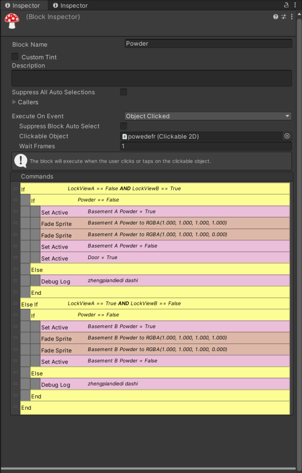Open the Inspector tab bar options menu
The image size is (302, 473).
pos(295,5)
